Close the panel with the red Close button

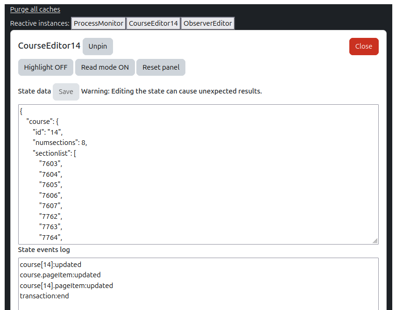tap(363, 46)
